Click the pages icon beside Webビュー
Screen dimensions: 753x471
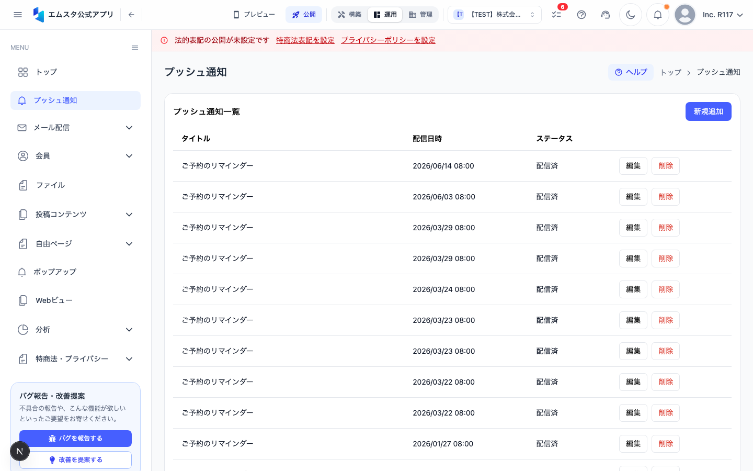click(23, 300)
